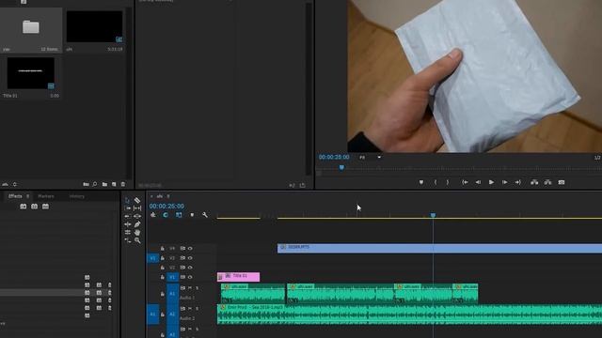Screen dimensions: 602x338
Task: Select the blue MTS video clip
Action: click(439, 248)
